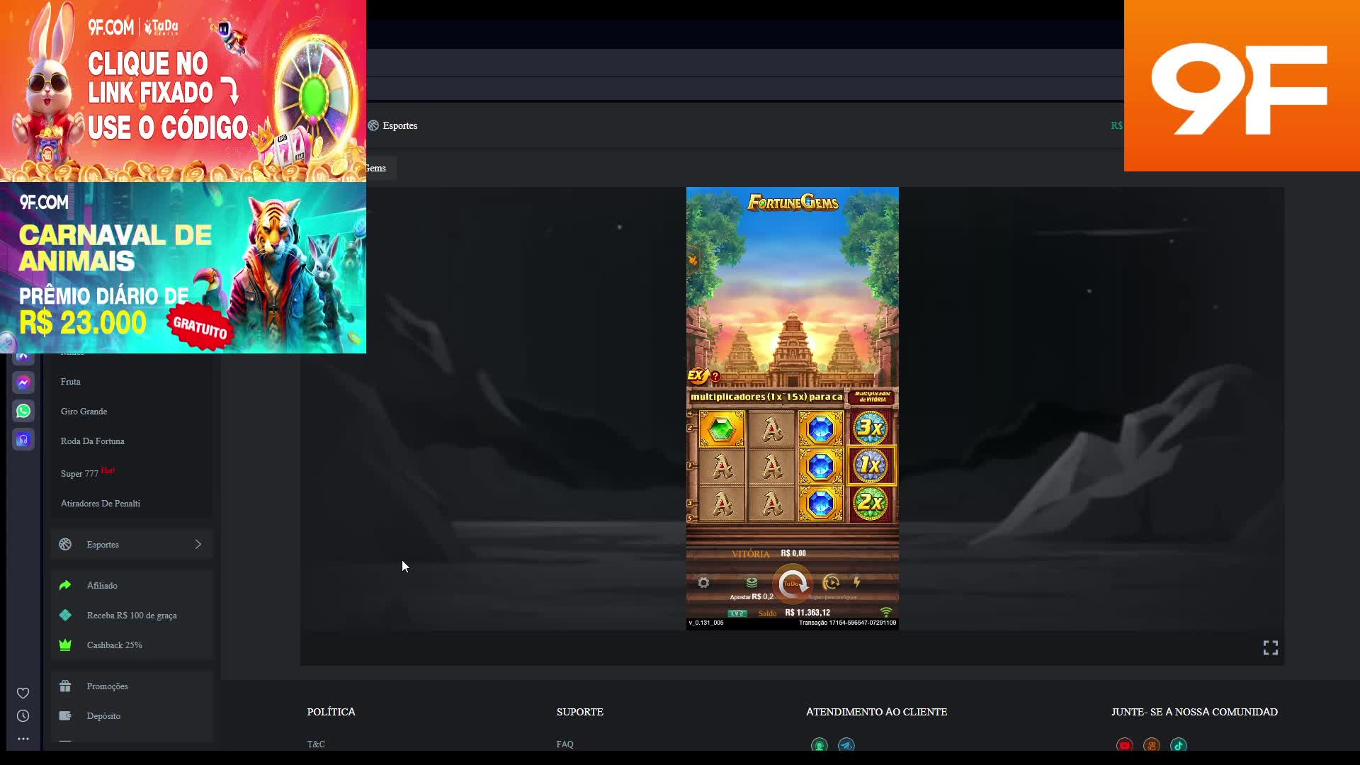Expand Esportes chevron in sidebar
This screenshot has width=1360, height=765.
[198, 544]
